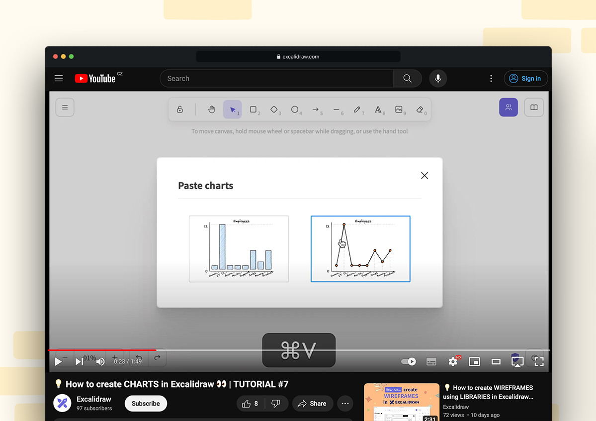Play the video
This screenshot has width=596, height=421.
[x=58, y=361]
